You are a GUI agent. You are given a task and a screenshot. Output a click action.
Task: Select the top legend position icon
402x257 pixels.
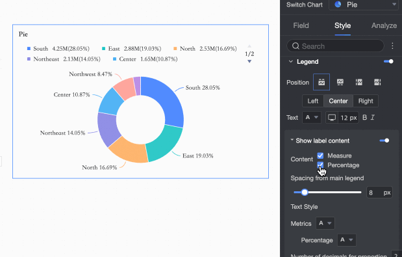pyautogui.click(x=321, y=82)
